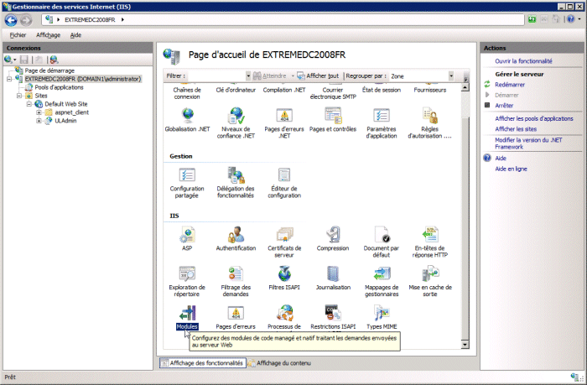This screenshot has width=587, height=385.
Task: Click the save icon in Connexions toolbar
Action: (24, 60)
